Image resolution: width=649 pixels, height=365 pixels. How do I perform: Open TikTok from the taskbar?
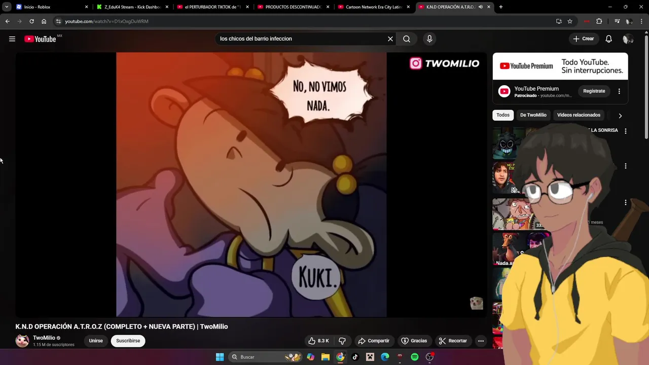tap(355, 357)
